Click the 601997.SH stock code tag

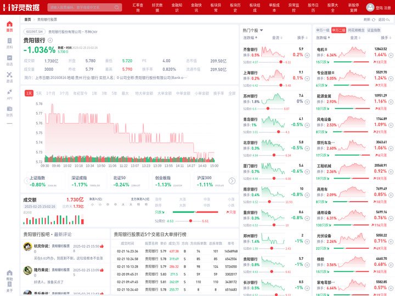pos(35,32)
